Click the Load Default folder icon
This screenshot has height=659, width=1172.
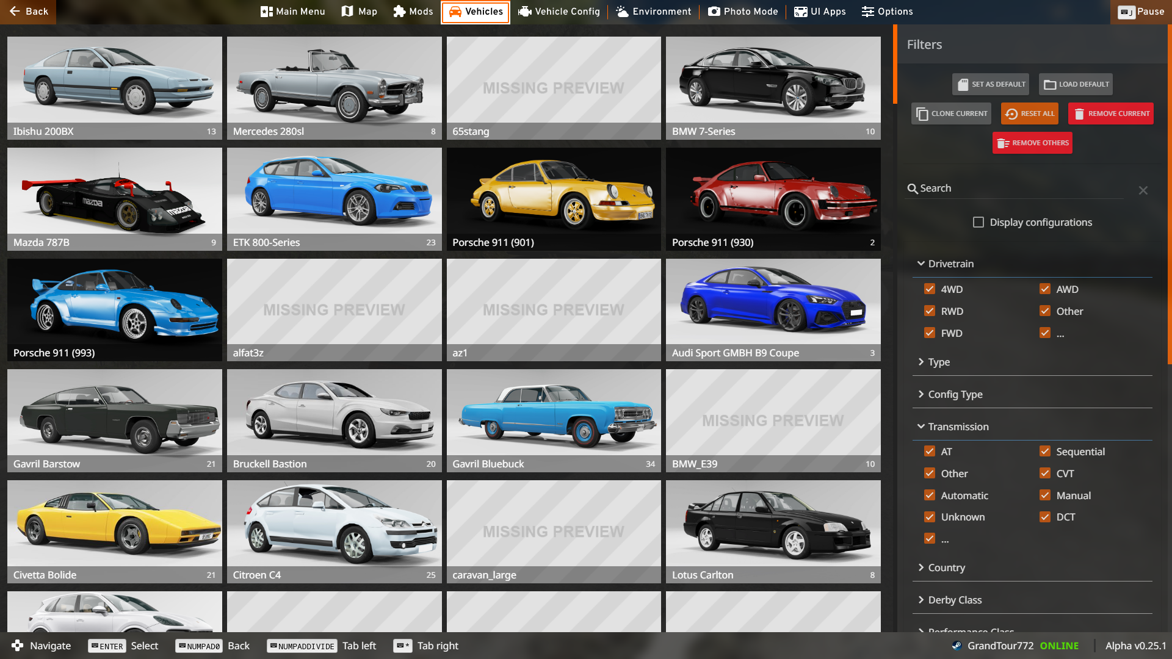[x=1050, y=84]
